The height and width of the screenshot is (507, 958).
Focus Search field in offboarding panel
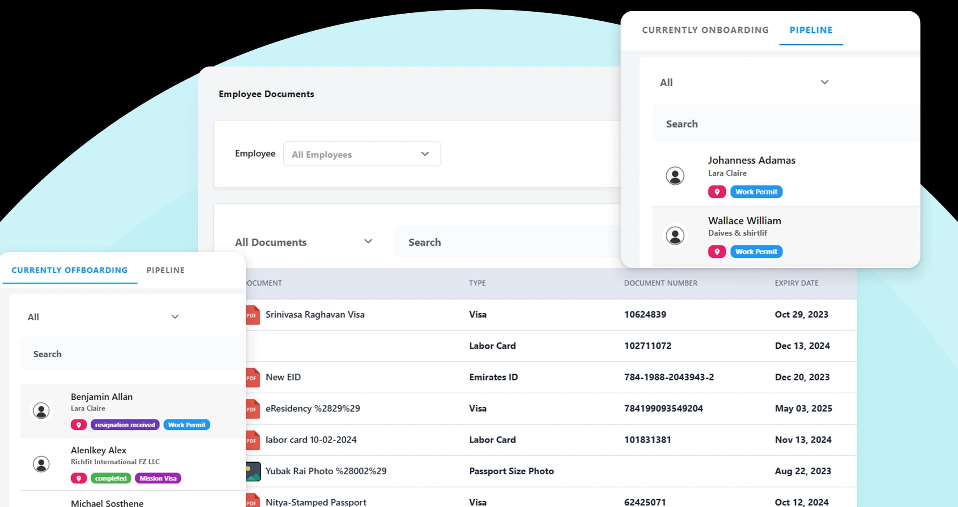point(133,353)
